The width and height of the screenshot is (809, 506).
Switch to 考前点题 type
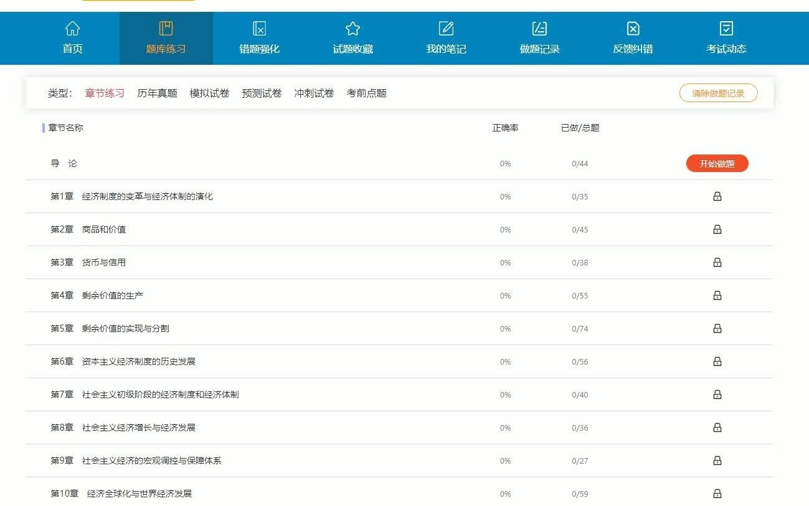[366, 93]
